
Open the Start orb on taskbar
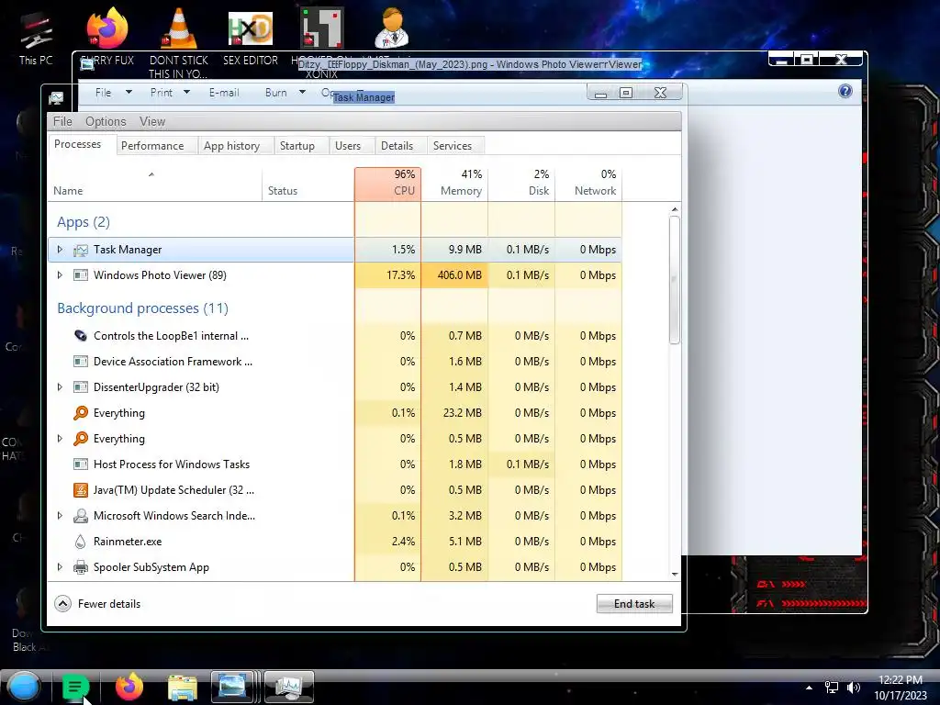pos(24,687)
